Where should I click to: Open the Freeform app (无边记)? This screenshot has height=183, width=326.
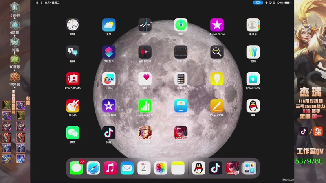tap(109, 79)
